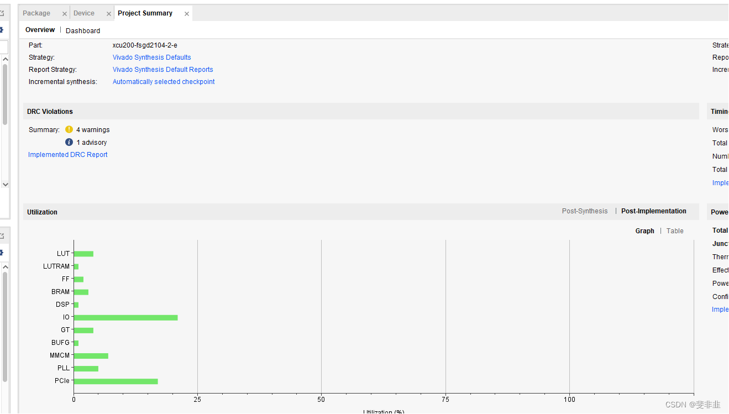Click the GT utilization bar
729x414 pixels.
coord(83,331)
